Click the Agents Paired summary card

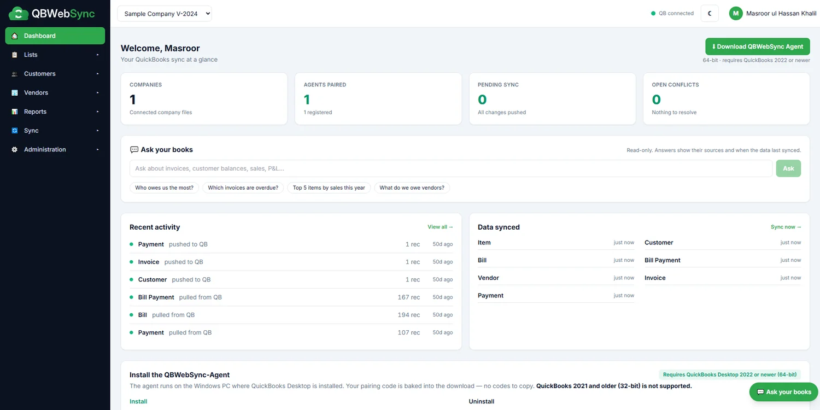click(378, 99)
